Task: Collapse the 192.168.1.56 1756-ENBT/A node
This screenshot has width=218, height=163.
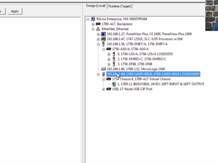Action: tap(98, 44)
